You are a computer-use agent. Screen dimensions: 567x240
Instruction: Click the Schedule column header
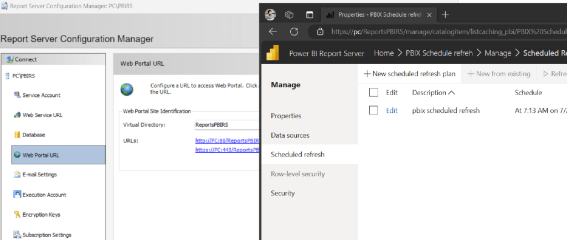pos(528,93)
